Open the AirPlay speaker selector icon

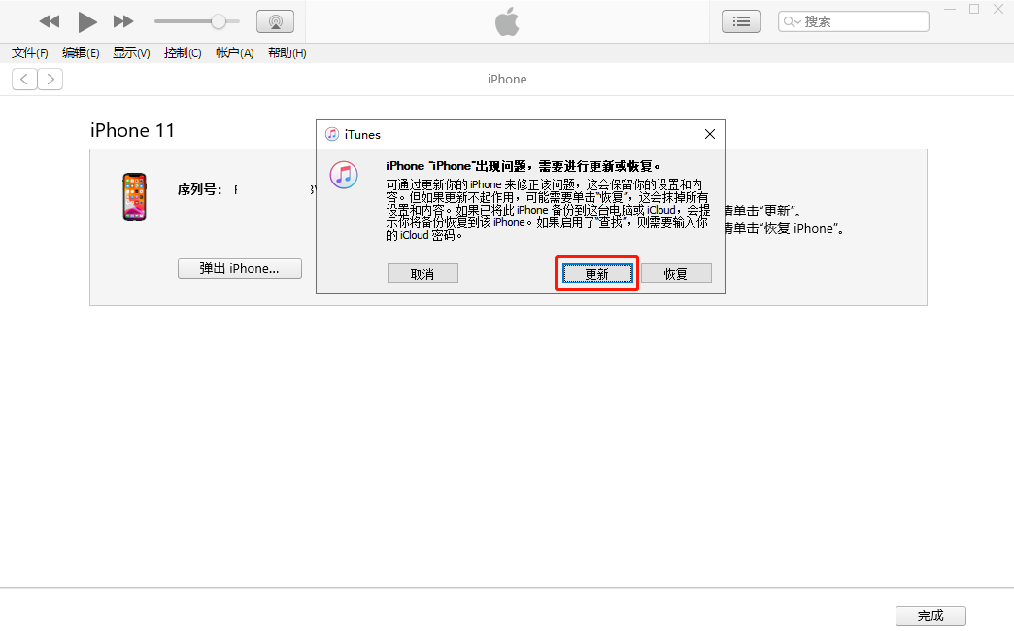(275, 20)
